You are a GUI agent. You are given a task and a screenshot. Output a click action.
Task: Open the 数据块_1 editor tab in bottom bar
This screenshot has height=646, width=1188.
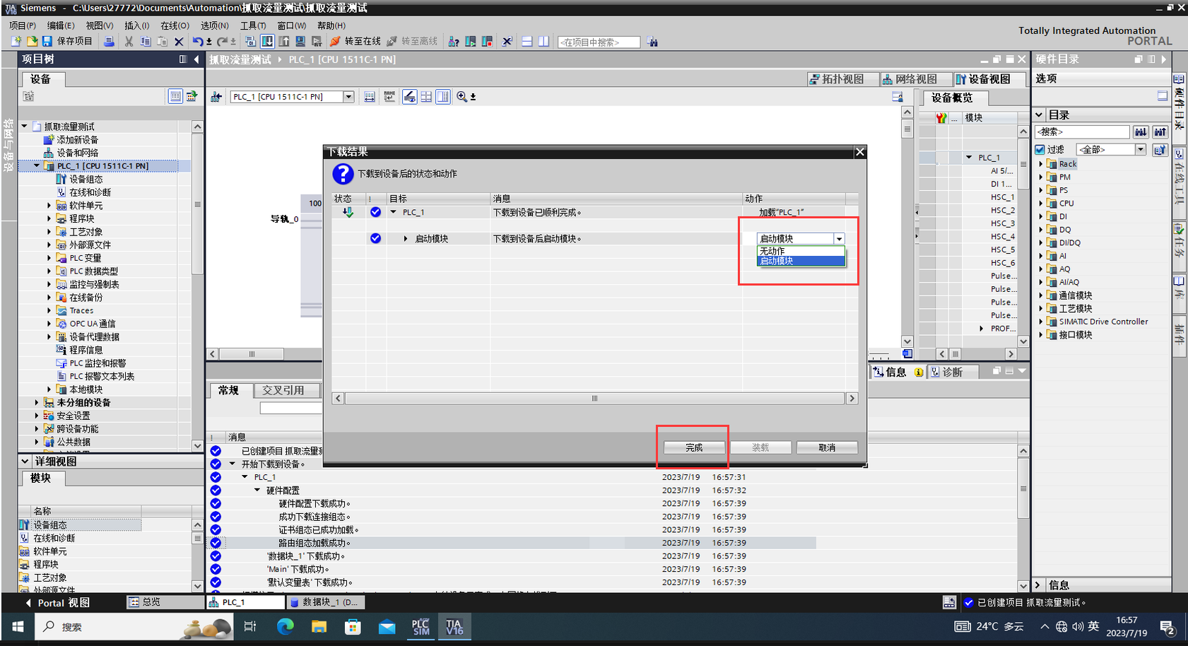coord(324,602)
